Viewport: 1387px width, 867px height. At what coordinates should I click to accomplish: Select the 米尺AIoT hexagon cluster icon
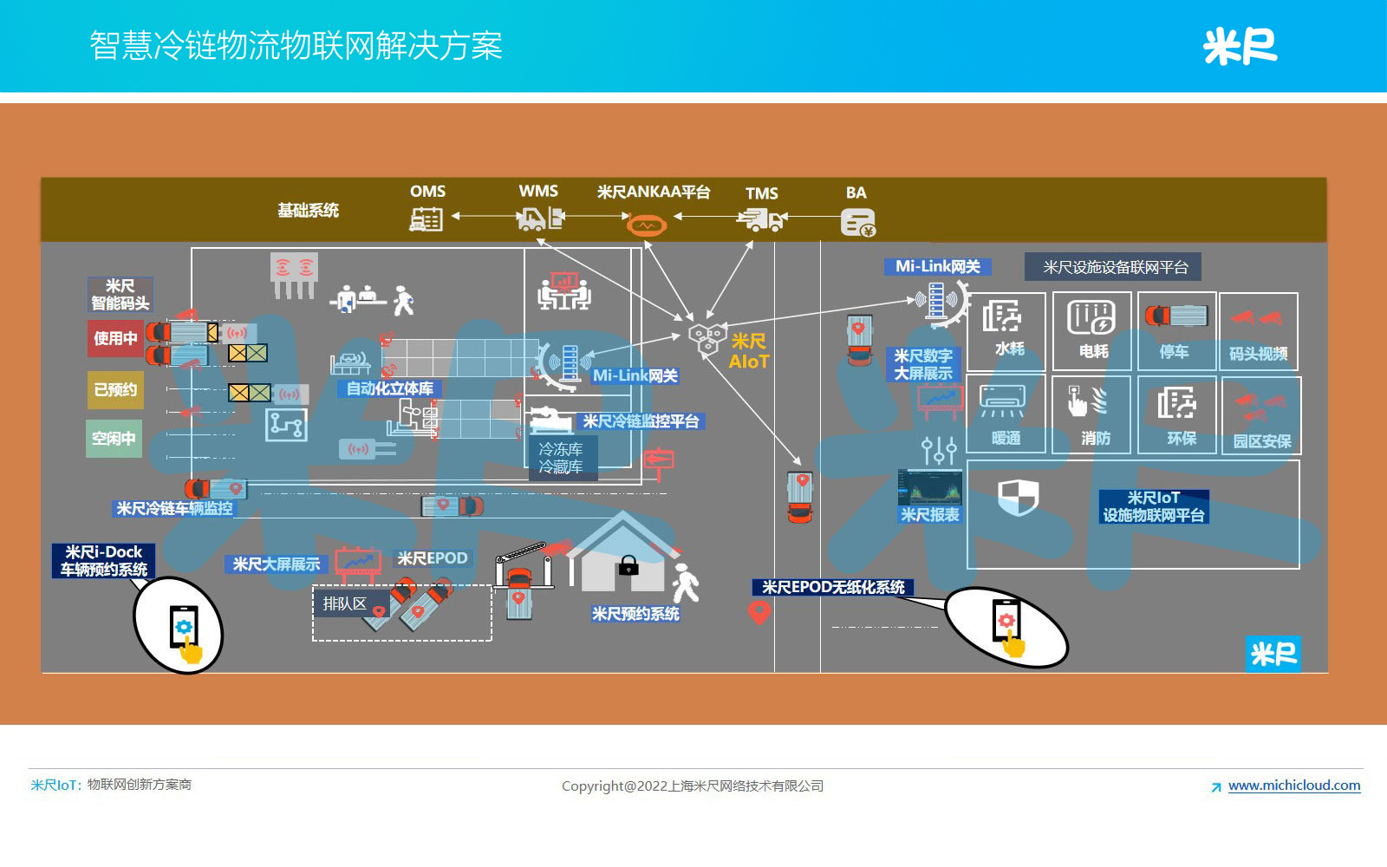point(707,338)
